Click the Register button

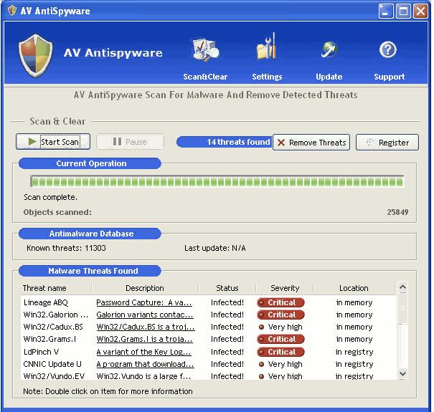(387, 143)
